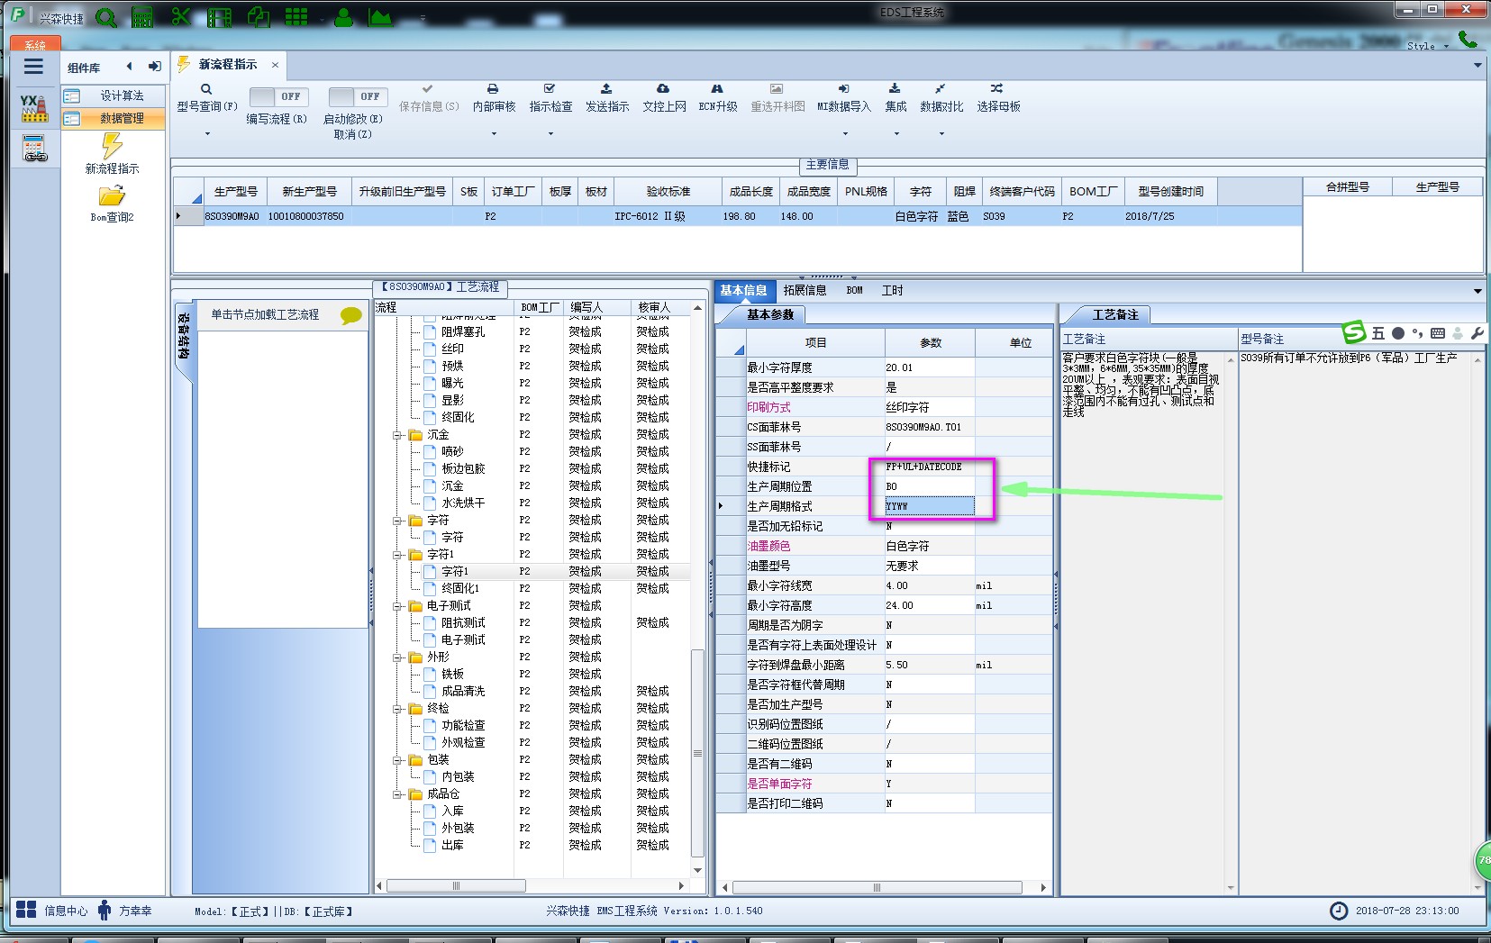The height and width of the screenshot is (943, 1491).
Task: Collapse the 沉金 folder node
Action: [x=397, y=435]
